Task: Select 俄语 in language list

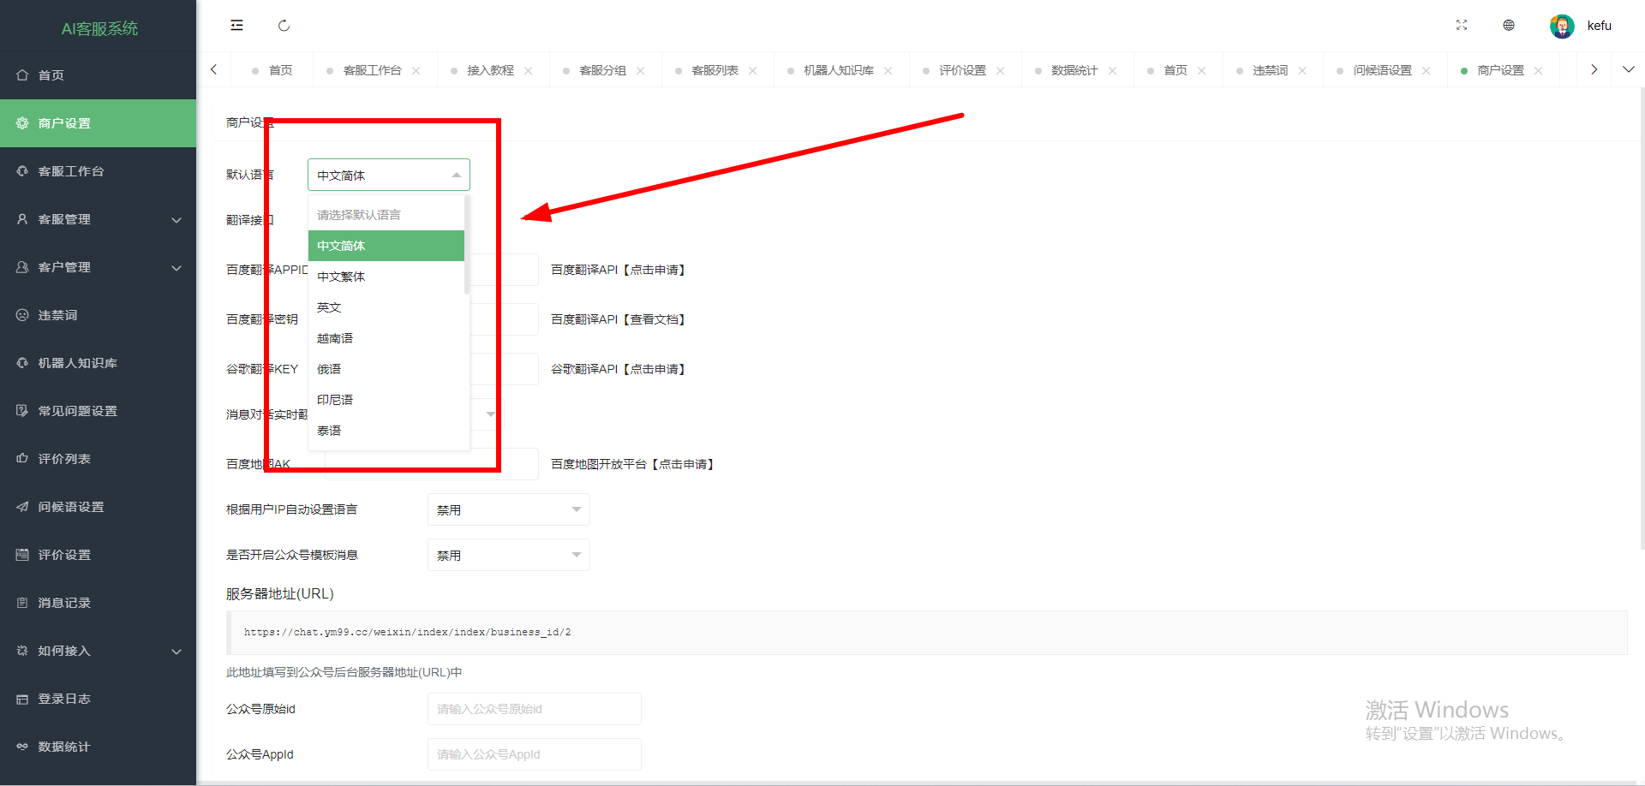Action: pyautogui.click(x=386, y=369)
